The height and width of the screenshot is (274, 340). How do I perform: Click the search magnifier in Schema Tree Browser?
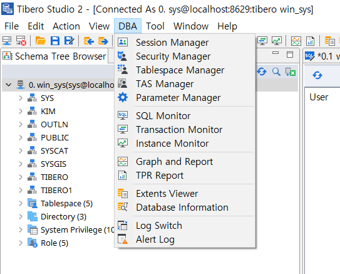pyautogui.click(x=276, y=71)
